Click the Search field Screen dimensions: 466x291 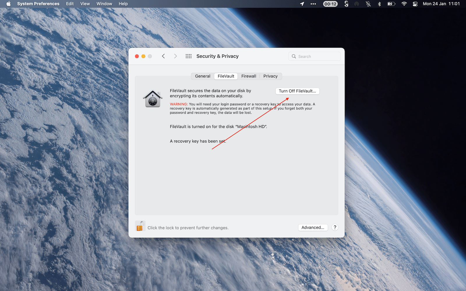[315, 56]
